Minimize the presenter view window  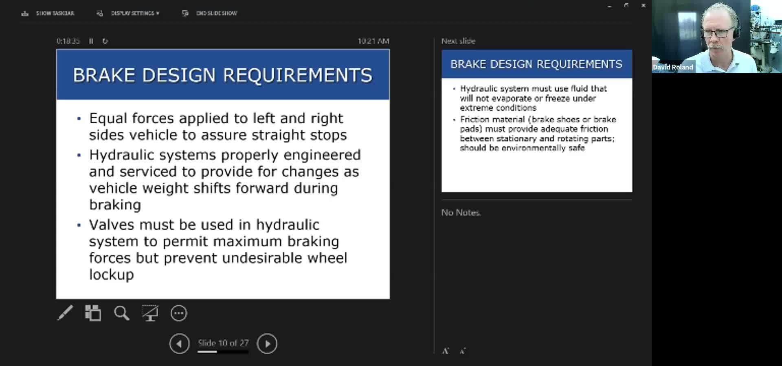609,6
